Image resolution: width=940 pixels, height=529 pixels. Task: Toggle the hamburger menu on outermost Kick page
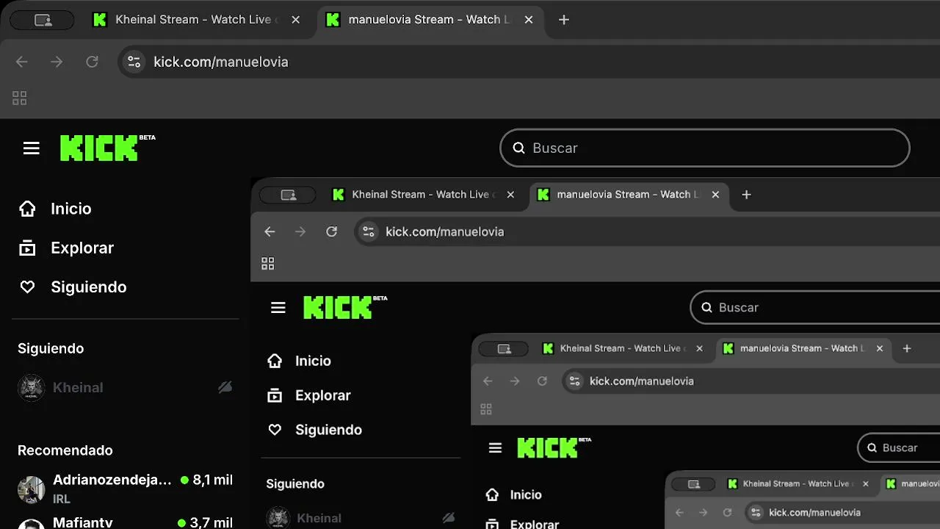coord(31,148)
